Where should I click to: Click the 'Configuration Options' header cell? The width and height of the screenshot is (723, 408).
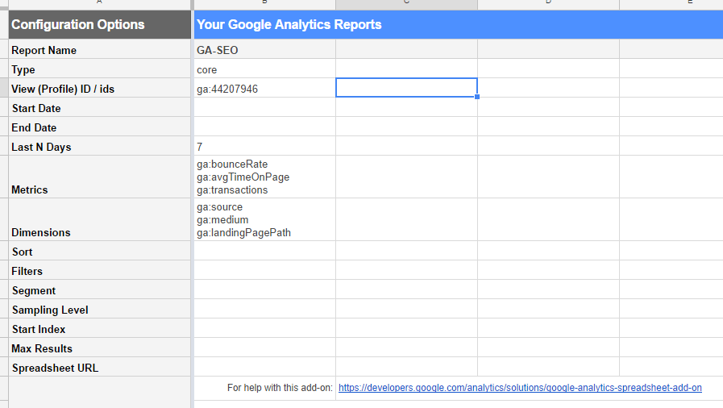pos(100,25)
